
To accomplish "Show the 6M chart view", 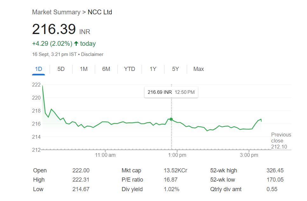I will (106, 69).
